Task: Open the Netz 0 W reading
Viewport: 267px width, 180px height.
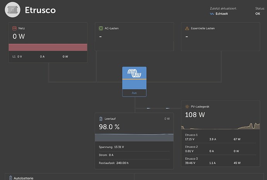Action: [19, 36]
